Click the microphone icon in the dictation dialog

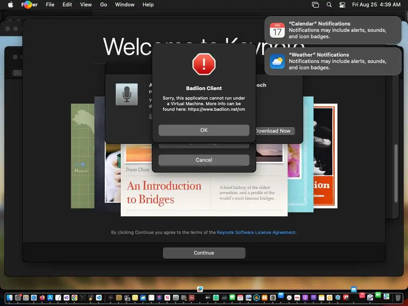click(x=126, y=94)
